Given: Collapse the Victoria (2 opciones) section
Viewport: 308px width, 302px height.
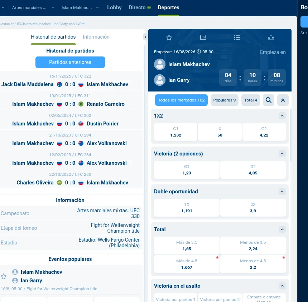Looking at the screenshot, I should [x=282, y=154].
